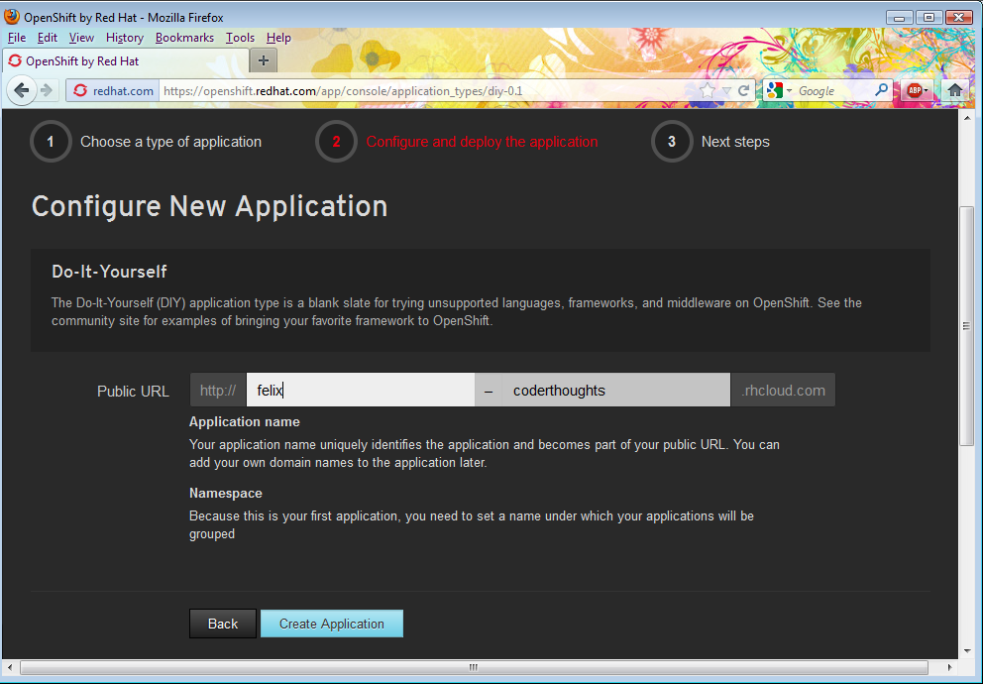
Task: Go to the home page icon
Action: tap(955, 90)
